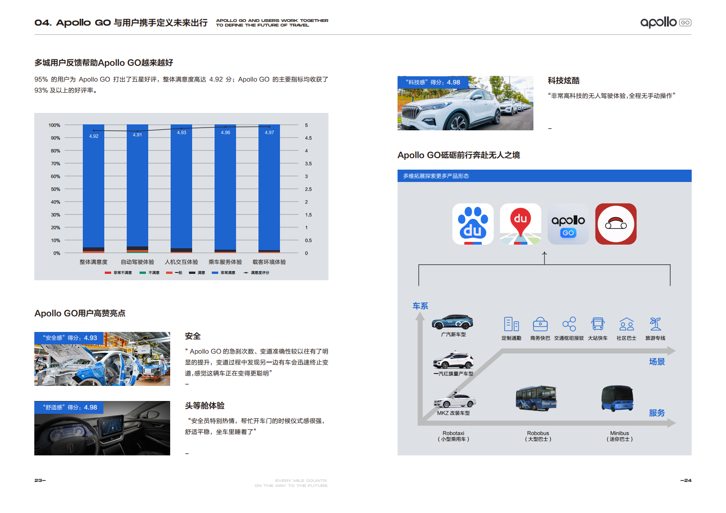Screen dimensions: 726x513
Task: Click the 整体满意度 axis label
Action: tap(93, 262)
